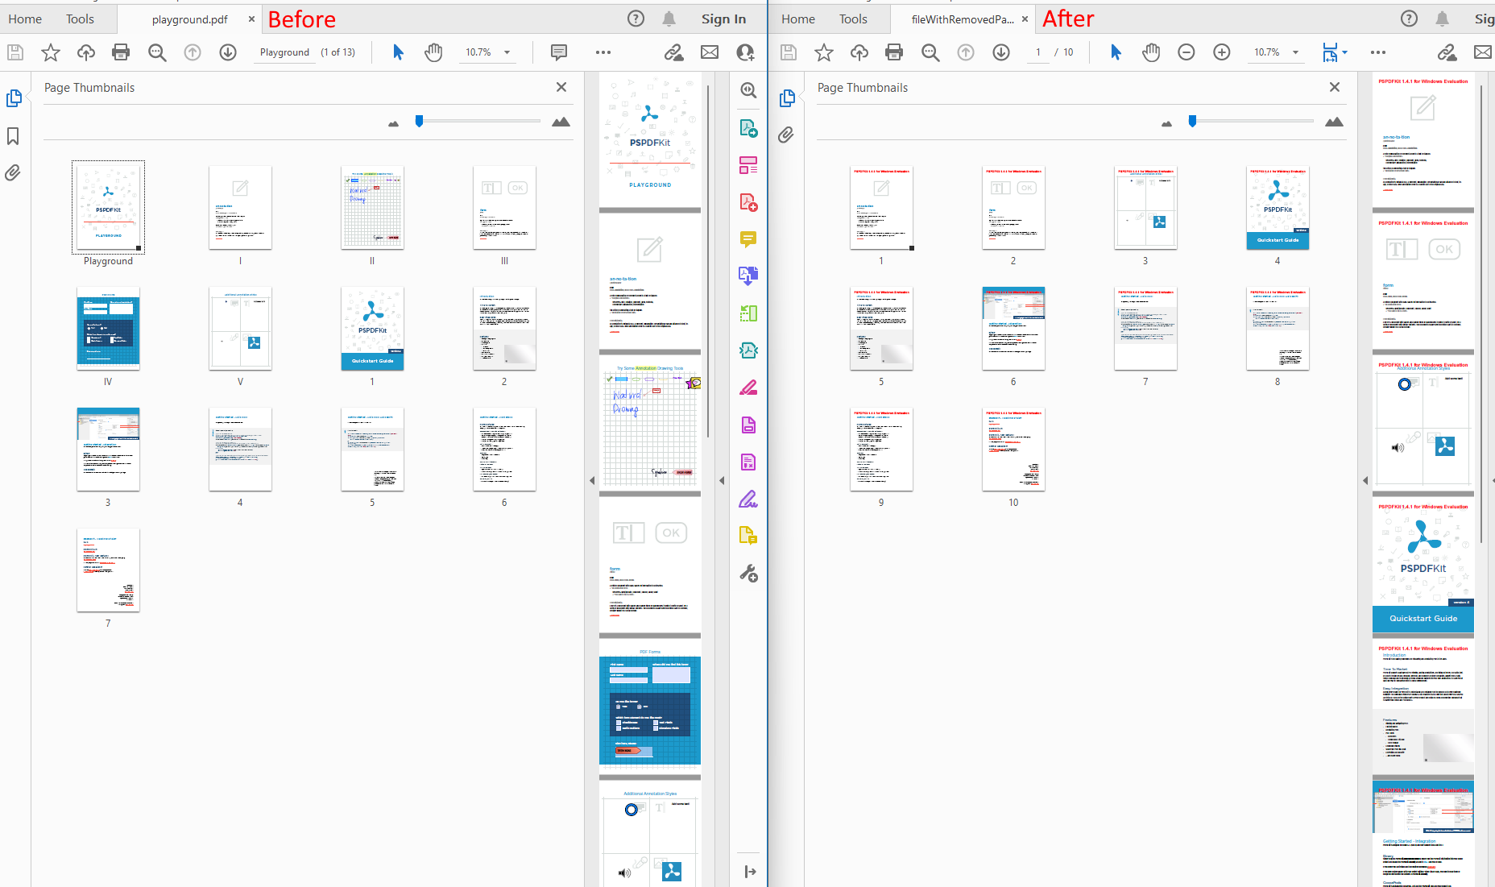Select the Edit PDF tool

coord(748,165)
